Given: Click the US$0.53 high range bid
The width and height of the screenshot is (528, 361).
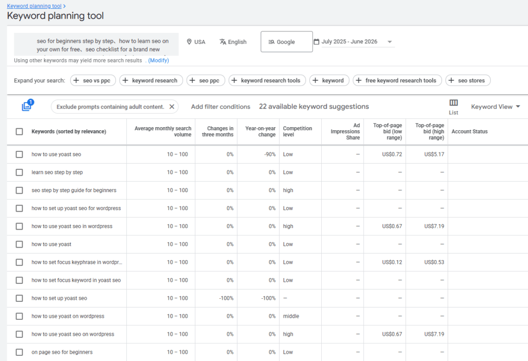Looking at the screenshot, I should pyautogui.click(x=434, y=262).
